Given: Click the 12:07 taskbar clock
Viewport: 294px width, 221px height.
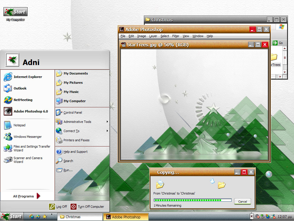Looking at the screenshot, I should click(x=285, y=216).
